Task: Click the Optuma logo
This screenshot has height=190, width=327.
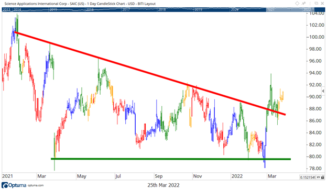Action: [x=14, y=185]
